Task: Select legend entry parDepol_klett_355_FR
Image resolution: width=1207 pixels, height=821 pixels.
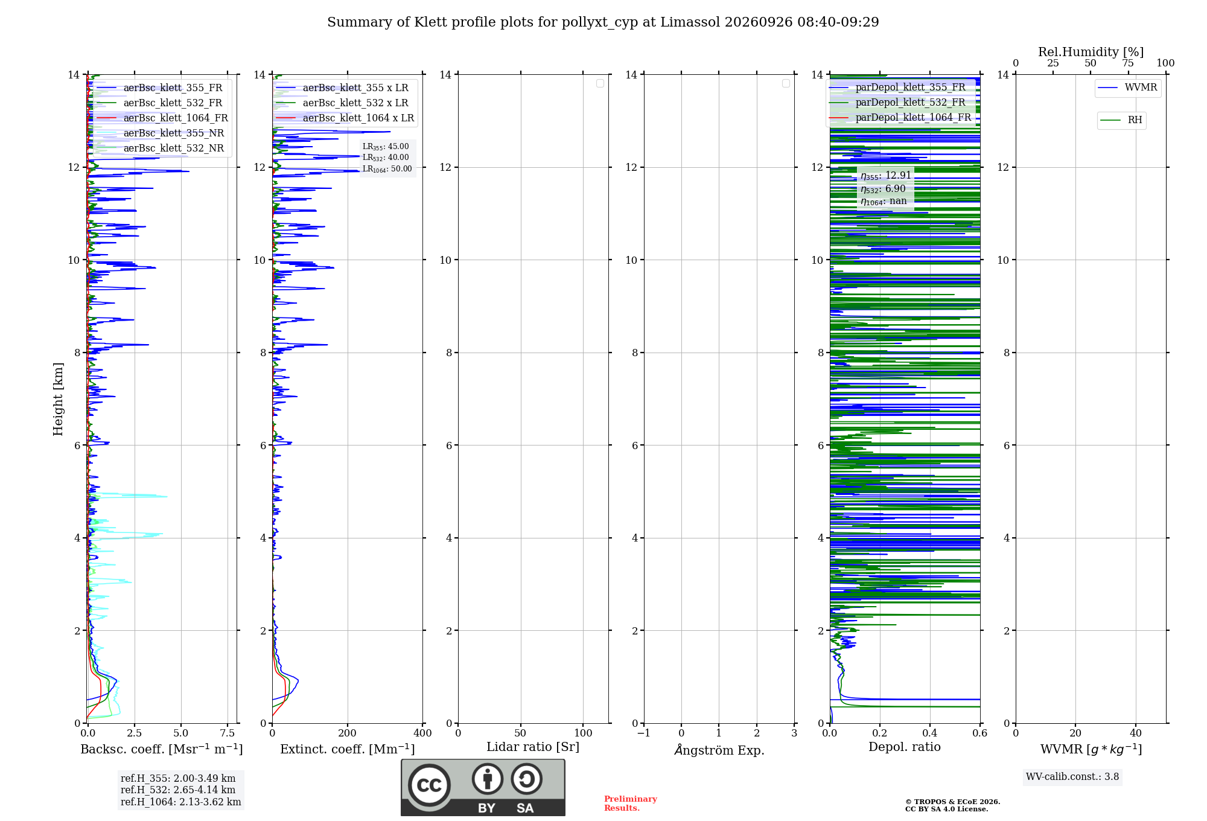Action: point(898,88)
